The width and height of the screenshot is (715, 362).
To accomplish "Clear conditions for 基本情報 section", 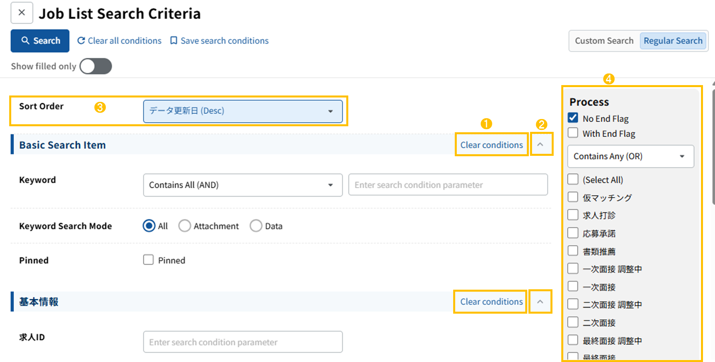I will click(491, 302).
